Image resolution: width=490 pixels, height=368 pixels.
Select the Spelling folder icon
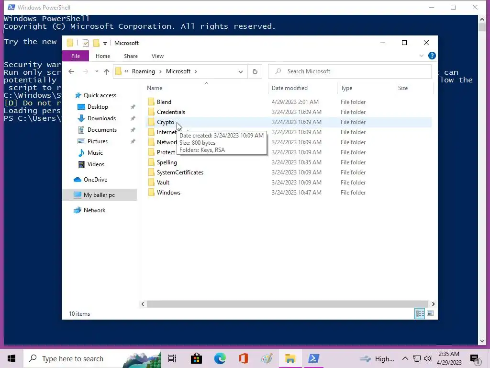point(151,162)
